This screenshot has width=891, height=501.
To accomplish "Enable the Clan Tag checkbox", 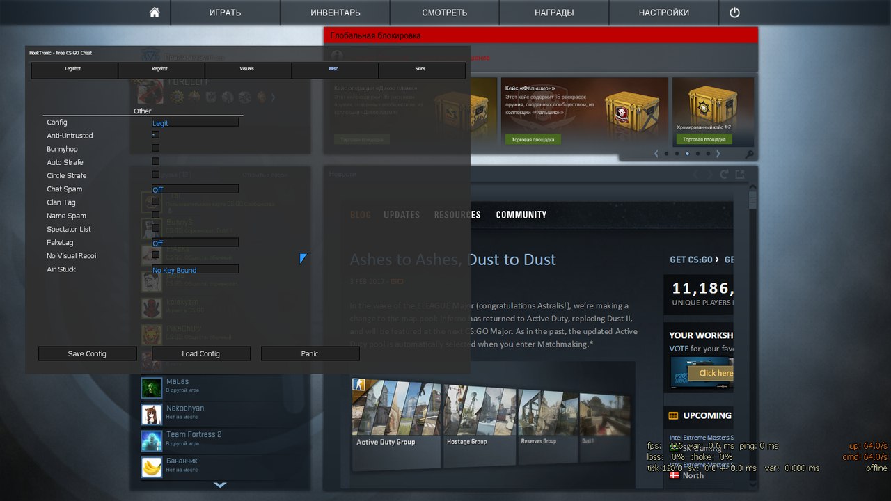I will pos(155,202).
